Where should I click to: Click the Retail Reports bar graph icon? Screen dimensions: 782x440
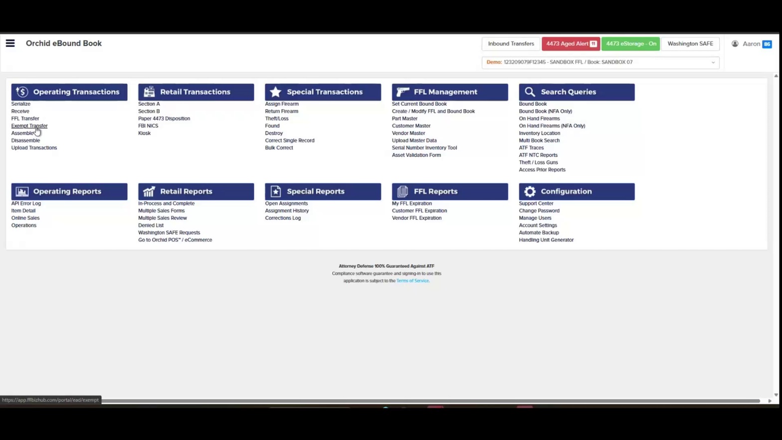click(149, 192)
